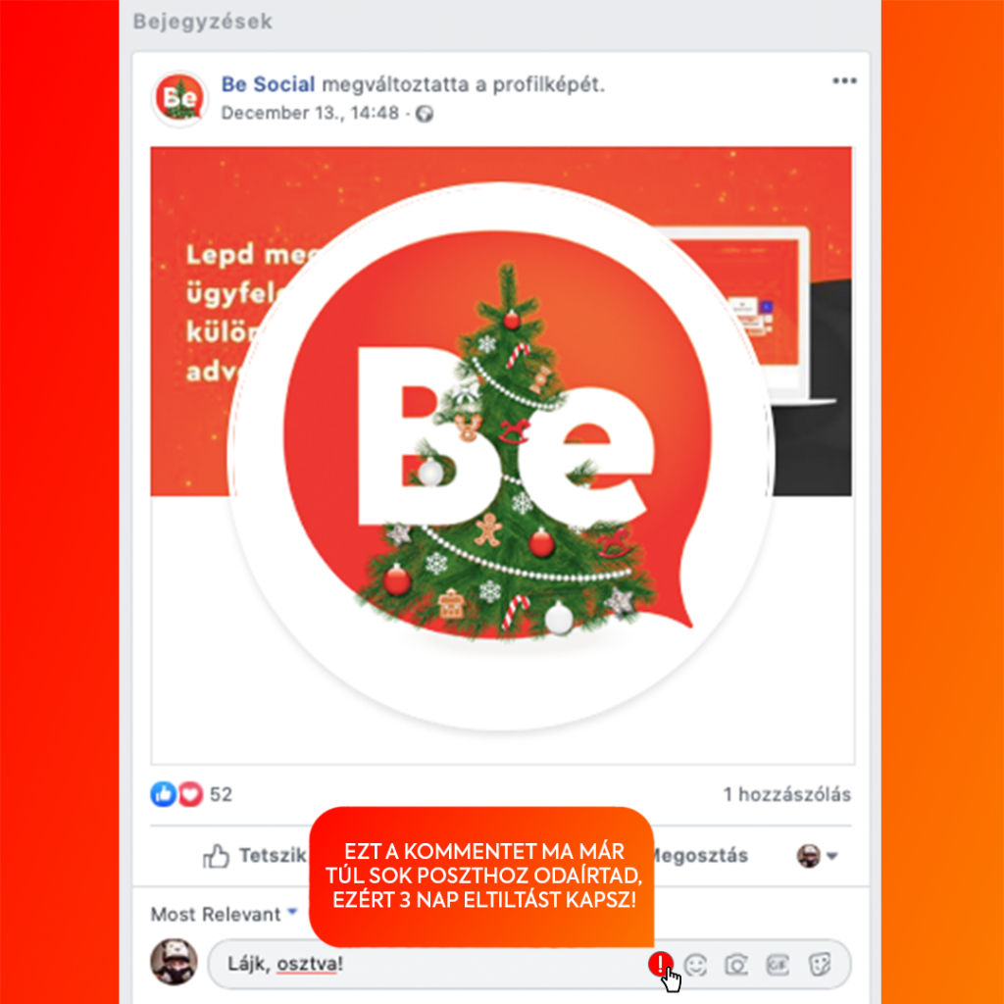Image resolution: width=1004 pixels, height=1004 pixels.
Task: Open the Most Relevant sorting dropdown
Action: coord(225,914)
